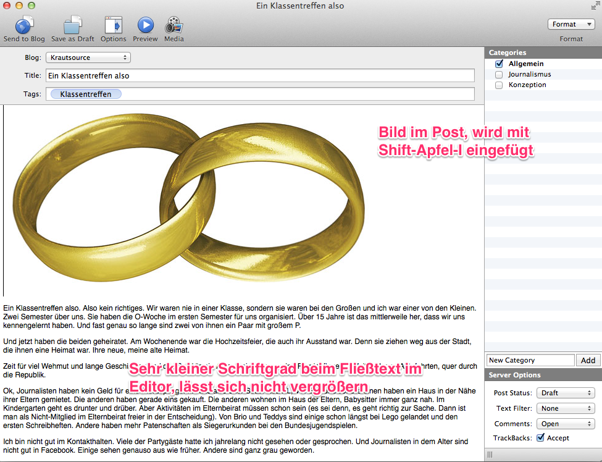
Task: Click the fullscreen arrows icon in title bar
Action: pyautogui.click(x=595, y=6)
